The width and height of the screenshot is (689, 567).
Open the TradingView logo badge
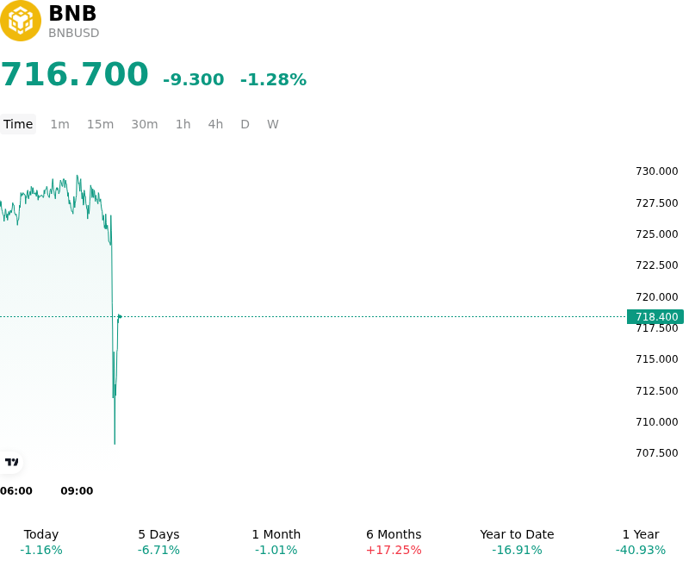point(11,462)
